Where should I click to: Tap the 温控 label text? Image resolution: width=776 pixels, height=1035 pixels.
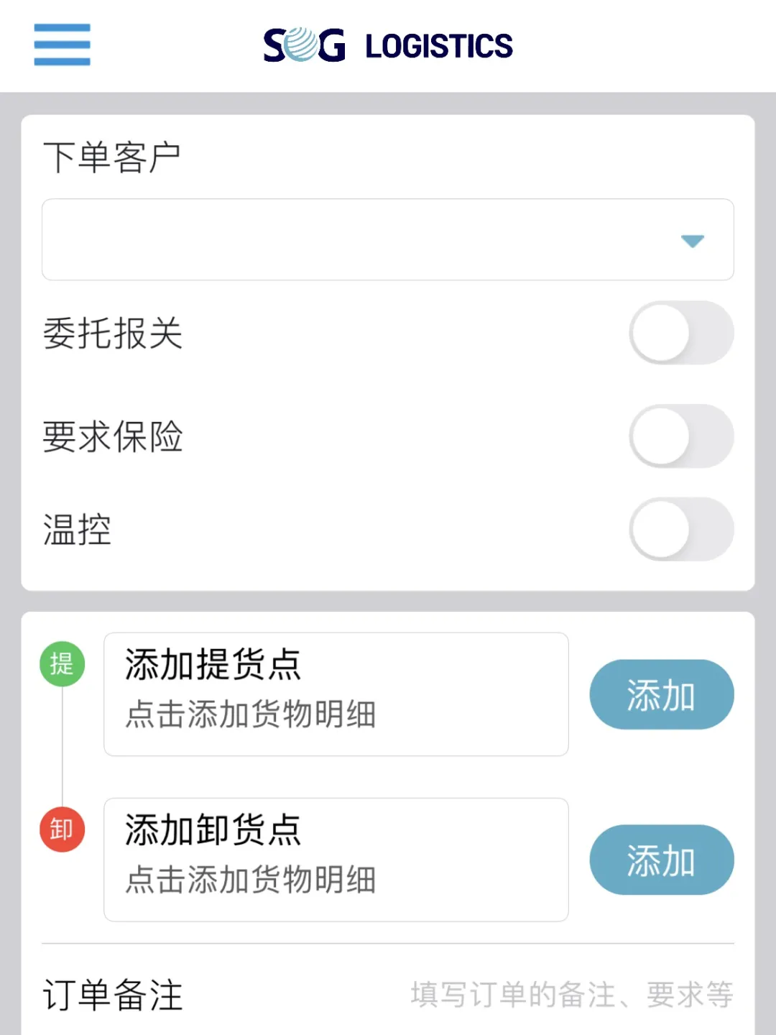(x=78, y=530)
